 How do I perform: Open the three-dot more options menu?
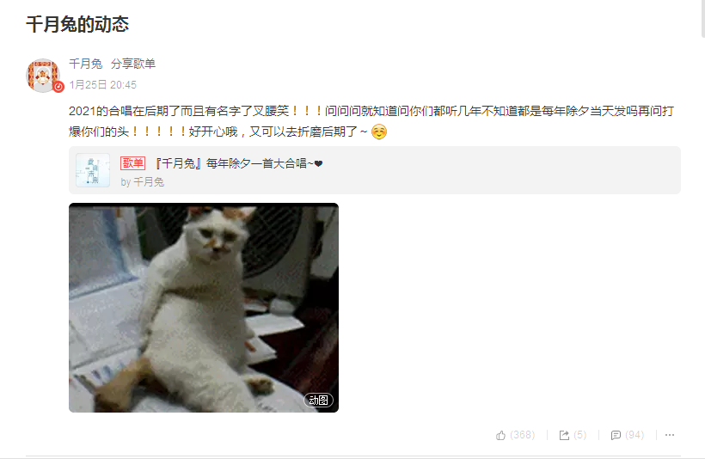point(670,435)
